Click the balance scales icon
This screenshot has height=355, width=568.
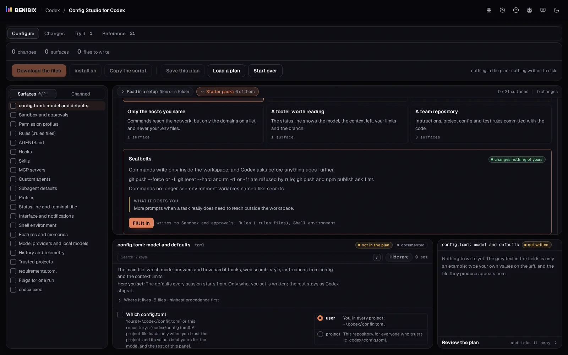coord(529,10)
